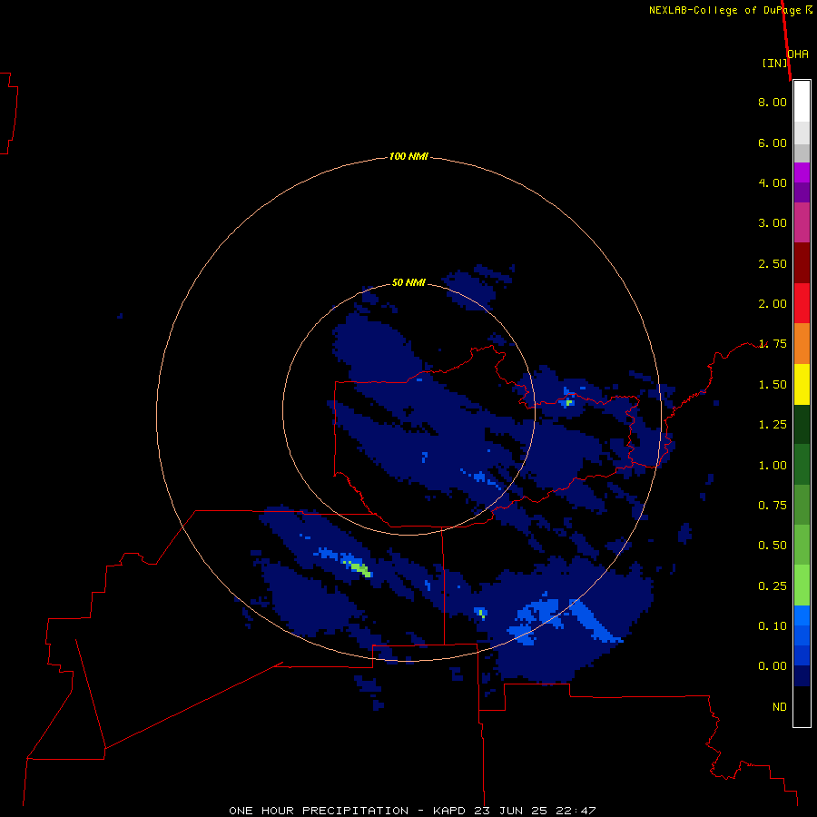Click the OHA product code label
817x817 pixels.
(x=798, y=54)
